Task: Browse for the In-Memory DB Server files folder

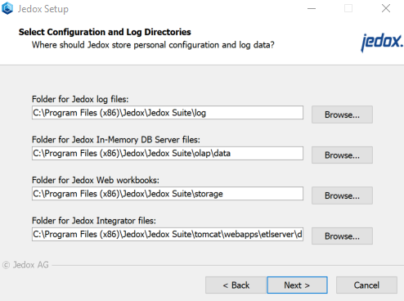Action: click(342, 155)
